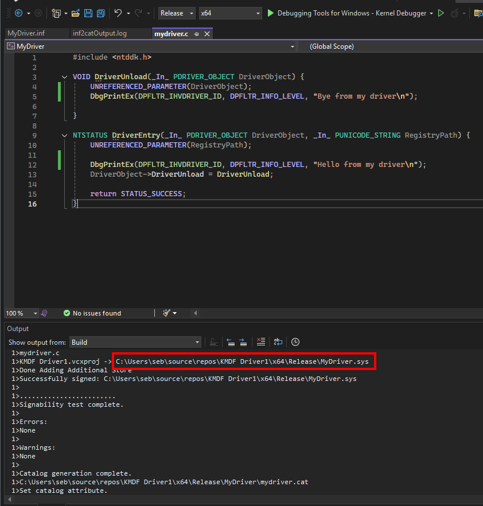
Task: Click the Undo arrow icon
Action: pyautogui.click(x=118, y=13)
